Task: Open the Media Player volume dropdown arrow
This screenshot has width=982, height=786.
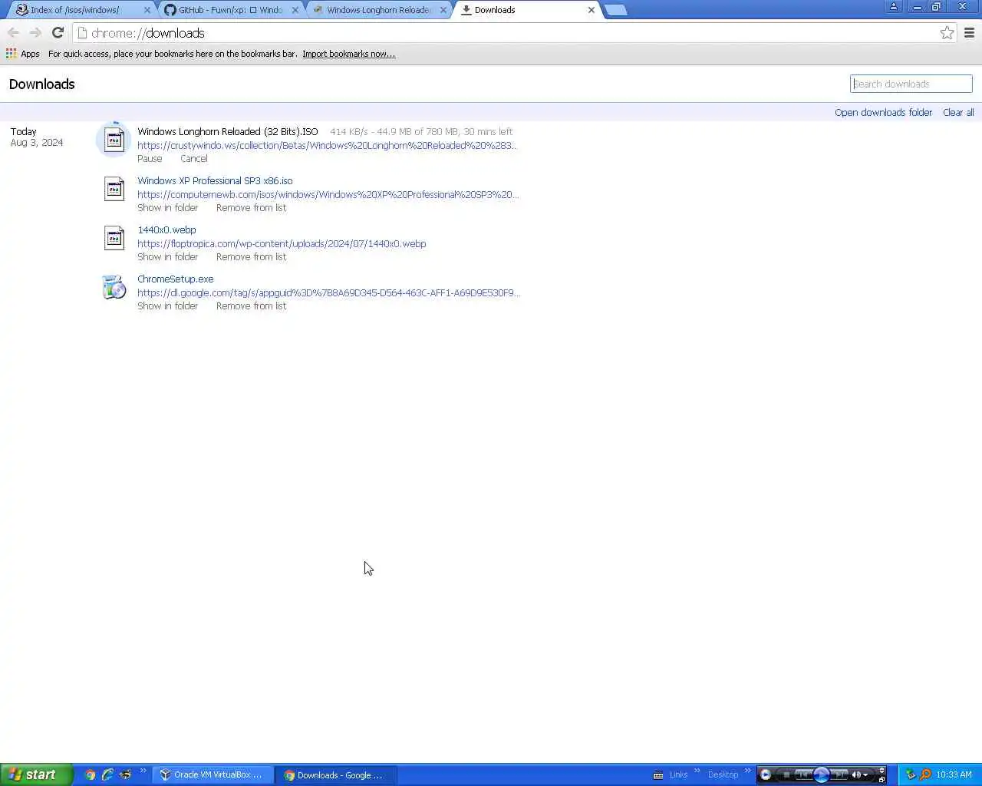Action: pos(866,774)
